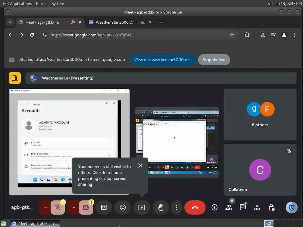This screenshot has width=303, height=227.
Task: Close the Meet tab
Action: coord(80,22)
